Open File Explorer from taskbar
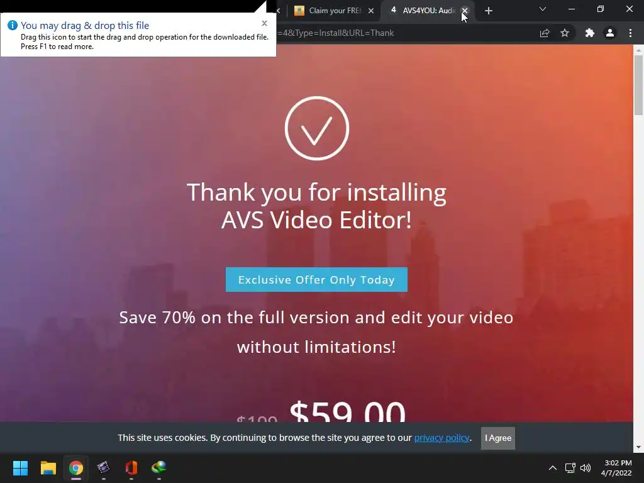 click(x=48, y=468)
